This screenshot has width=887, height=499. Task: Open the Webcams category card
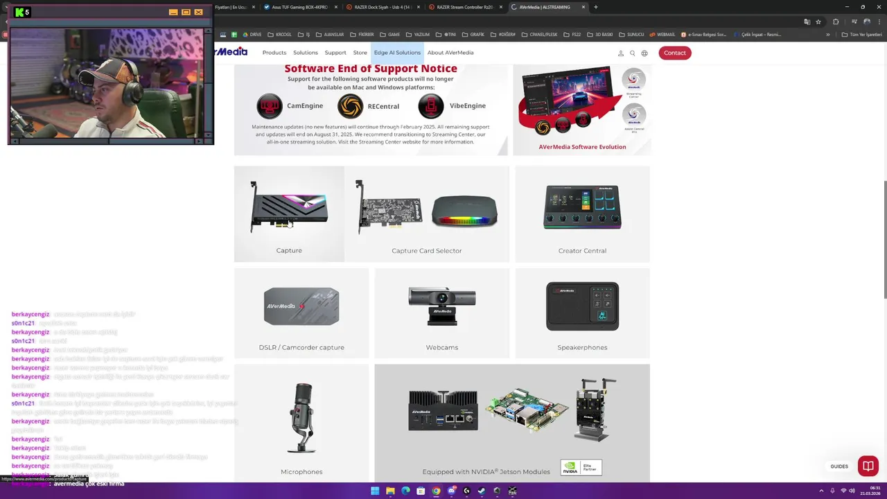442,313
